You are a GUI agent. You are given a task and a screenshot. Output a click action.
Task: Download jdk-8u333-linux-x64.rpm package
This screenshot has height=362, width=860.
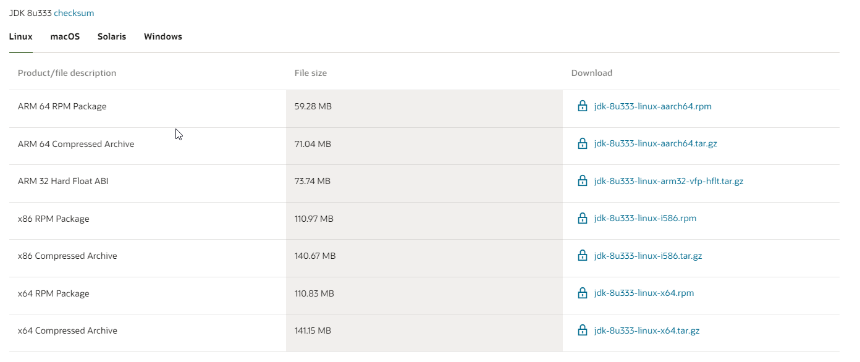(644, 293)
